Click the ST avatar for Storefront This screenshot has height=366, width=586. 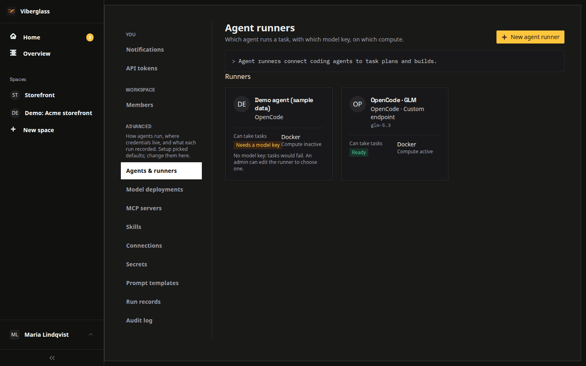tap(15, 95)
